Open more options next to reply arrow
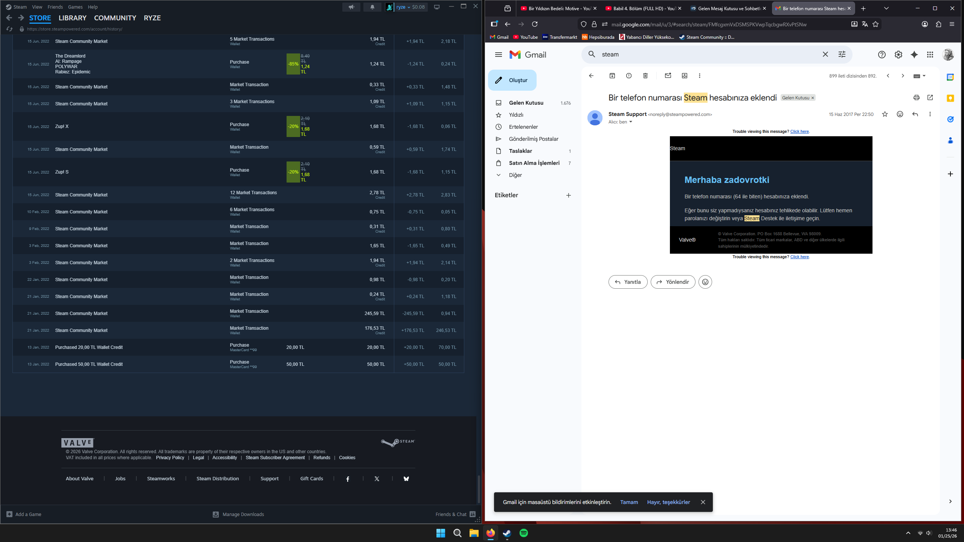964x542 pixels. pos(930,114)
